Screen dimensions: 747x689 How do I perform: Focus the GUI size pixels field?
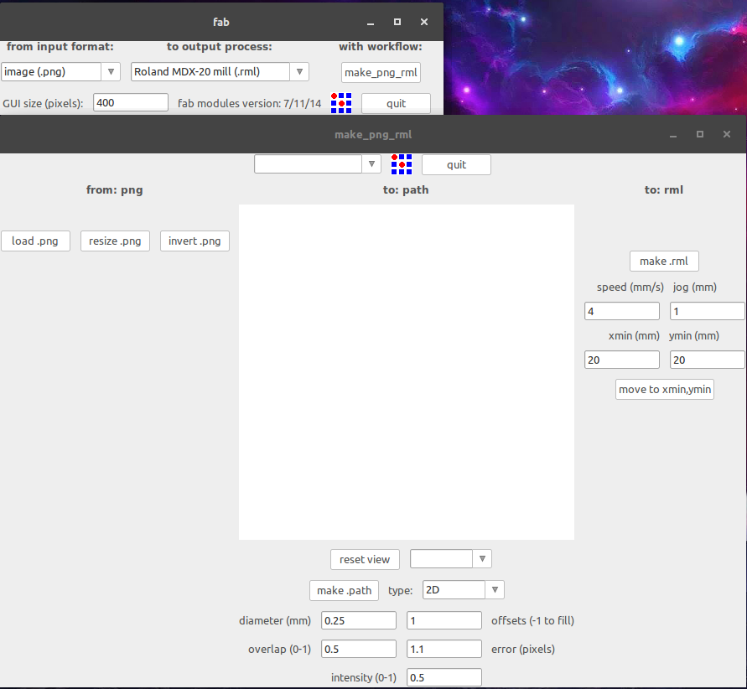coord(131,102)
